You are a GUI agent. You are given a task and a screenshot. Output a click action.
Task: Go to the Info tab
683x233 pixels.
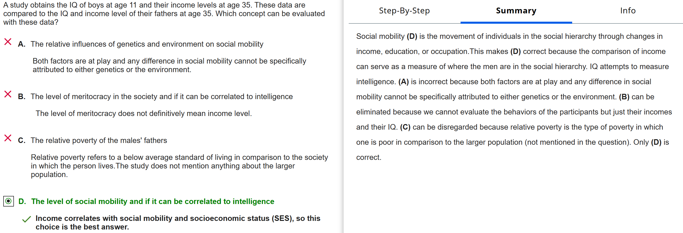[x=628, y=11]
